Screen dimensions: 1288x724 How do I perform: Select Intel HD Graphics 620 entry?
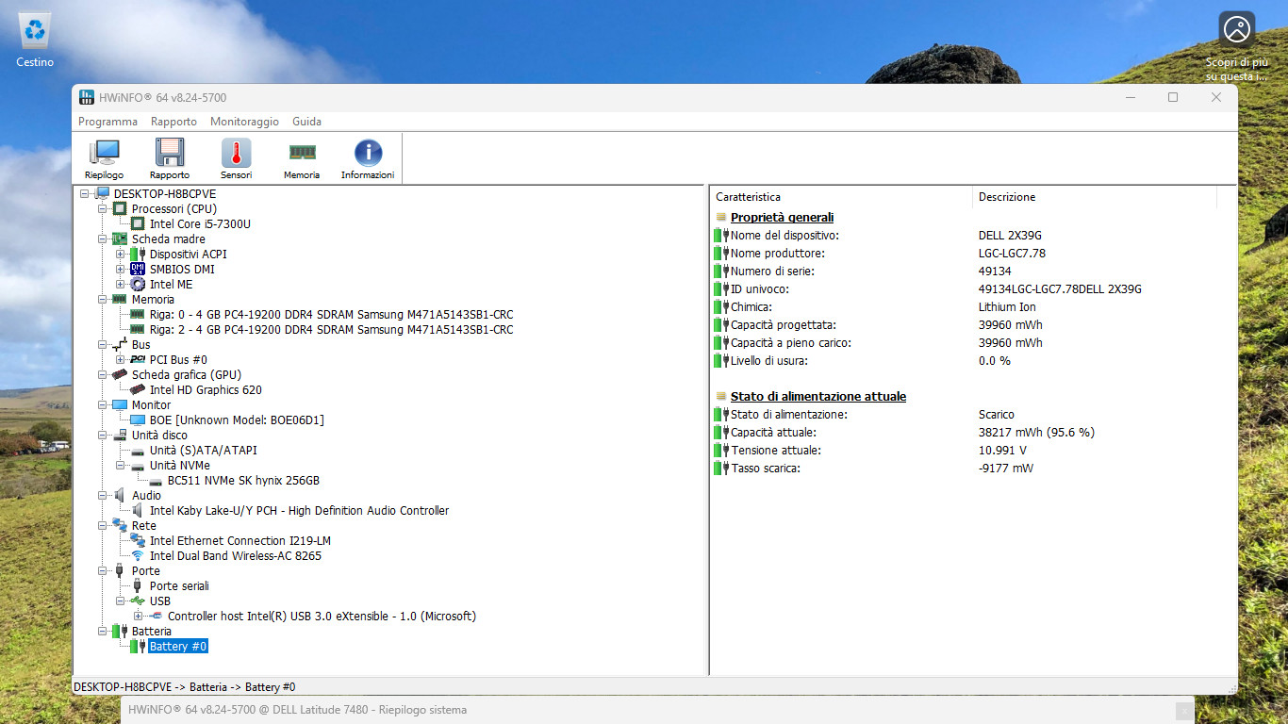tap(206, 390)
